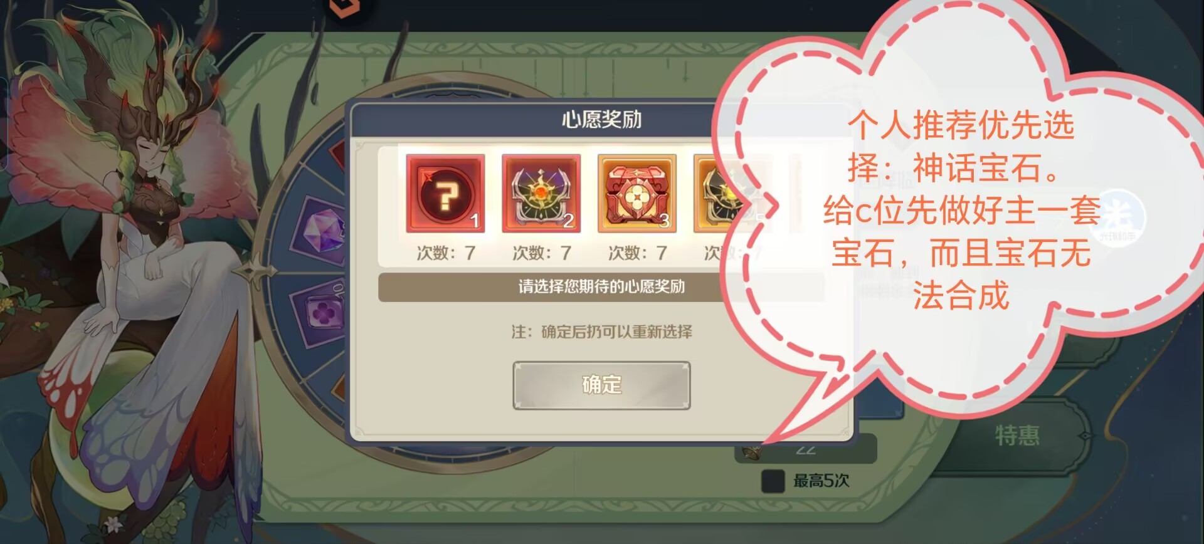Click the 确定 confirm button
The width and height of the screenshot is (1204, 544).
click(601, 385)
